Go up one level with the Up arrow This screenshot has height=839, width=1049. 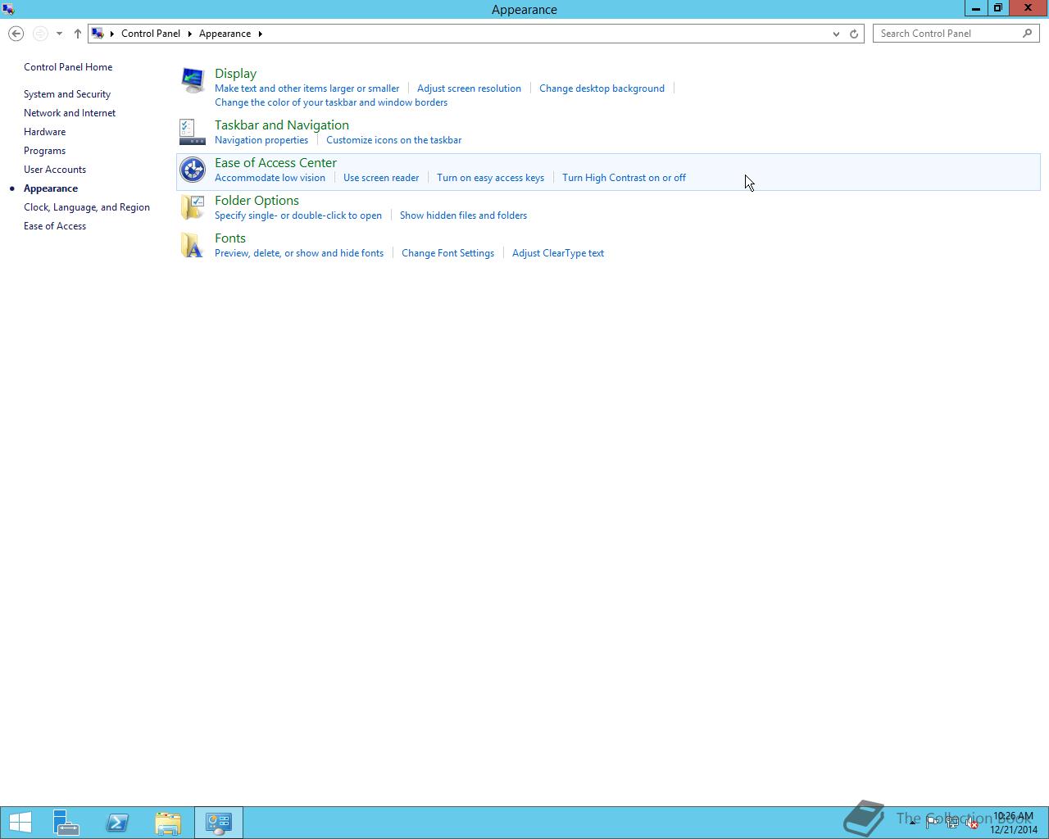pyautogui.click(x=77, y=34)
